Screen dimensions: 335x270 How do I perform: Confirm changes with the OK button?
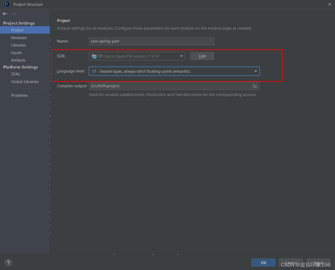263,263
